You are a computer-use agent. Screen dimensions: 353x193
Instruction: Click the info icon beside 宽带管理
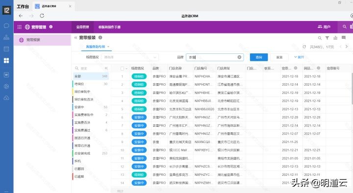(51, 27)
